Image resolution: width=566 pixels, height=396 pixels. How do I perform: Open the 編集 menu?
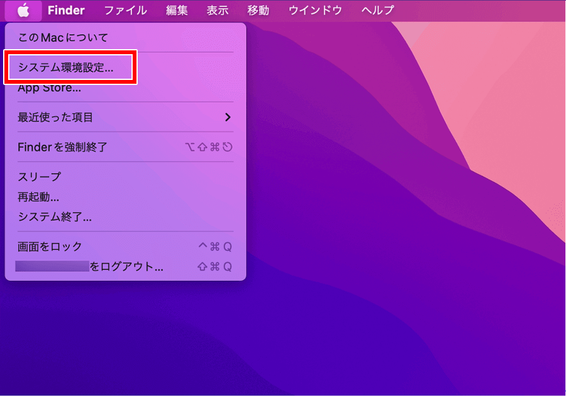coord(177,10)
